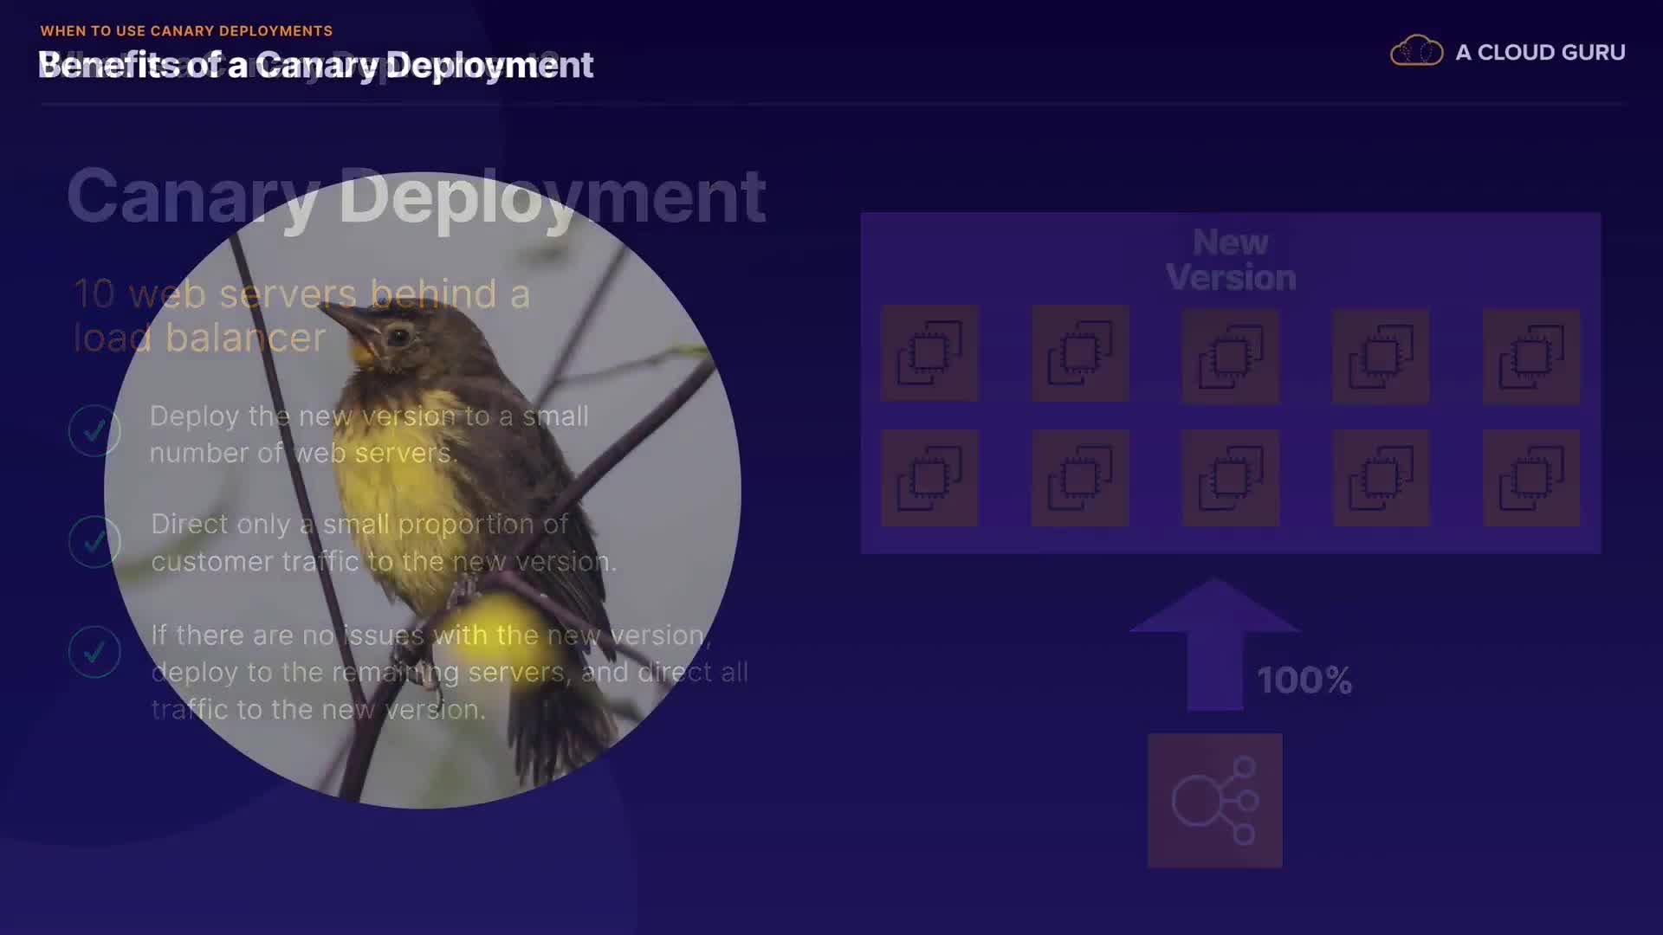1663x935 pixels.
Task: Click the upward traffic arrow
Action: (x=1214, y=645)
